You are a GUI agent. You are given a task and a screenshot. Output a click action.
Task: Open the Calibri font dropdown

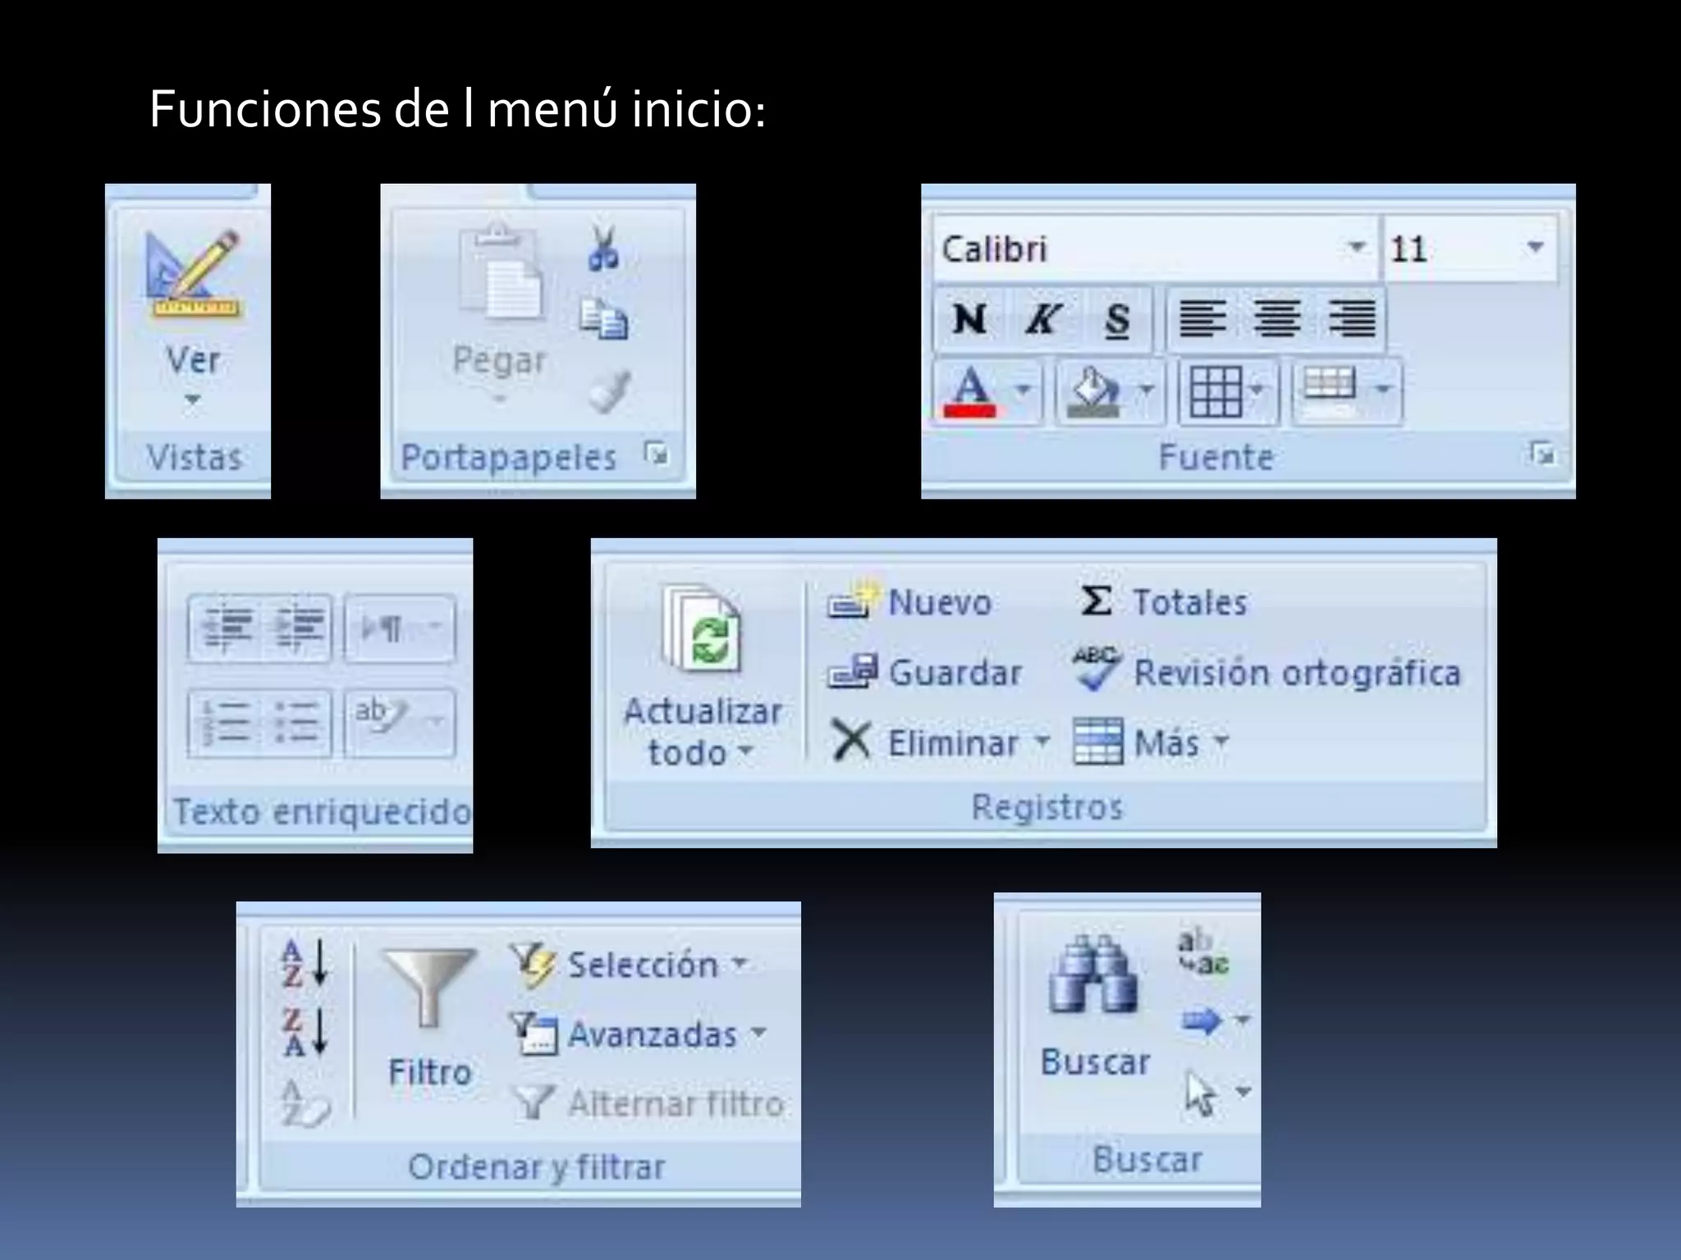coord(1357,247)
